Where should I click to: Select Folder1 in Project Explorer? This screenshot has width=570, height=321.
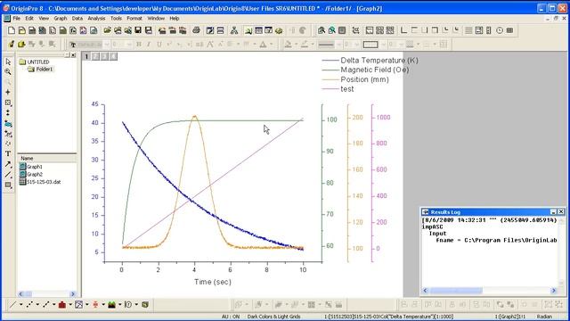40,69
